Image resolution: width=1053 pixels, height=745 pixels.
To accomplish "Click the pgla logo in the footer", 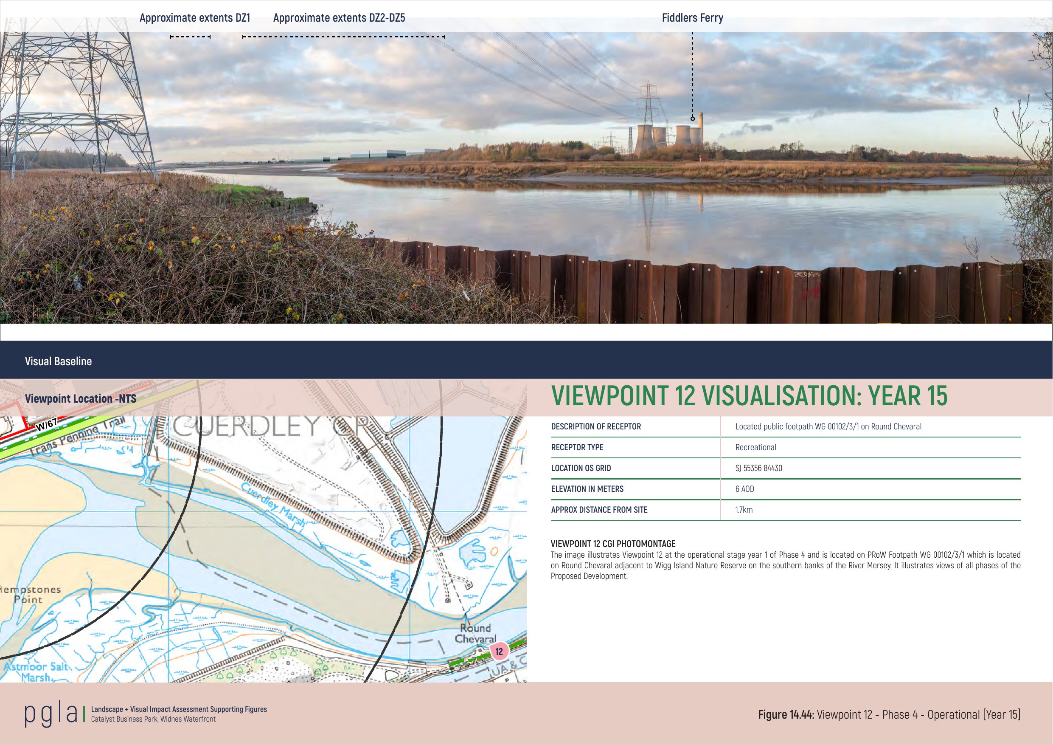I will pos(51,714).
